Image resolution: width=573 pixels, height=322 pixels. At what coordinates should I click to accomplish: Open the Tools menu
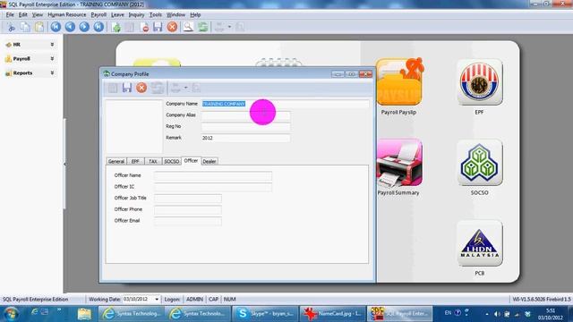coord(155,15)
